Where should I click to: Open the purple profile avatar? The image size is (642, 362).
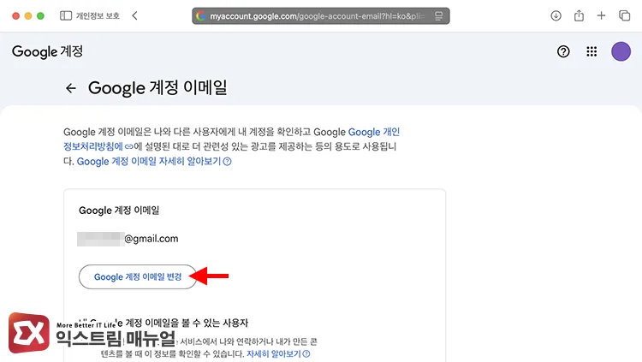(621, 51)
